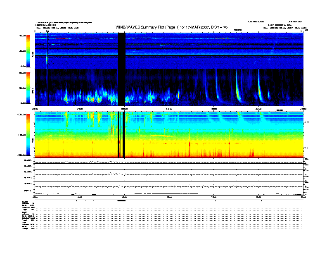Click the black bar on the status timeline
Viewport: 327px width, 253px height.
(121, 200)
